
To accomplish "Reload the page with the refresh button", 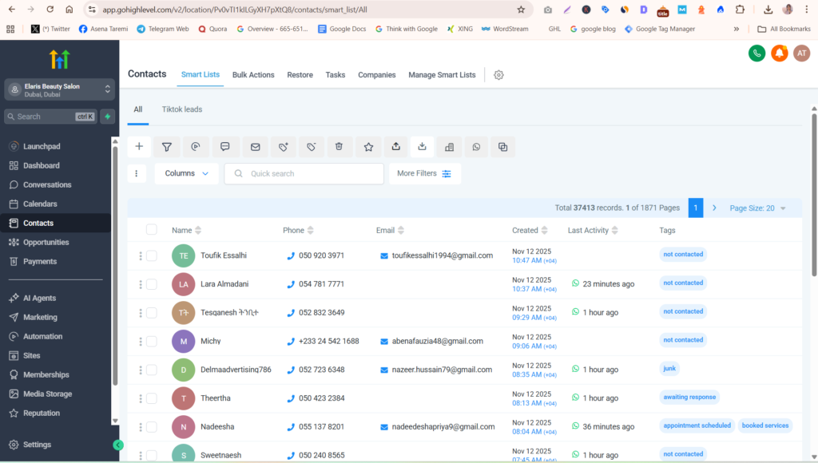I will [50, 10].
